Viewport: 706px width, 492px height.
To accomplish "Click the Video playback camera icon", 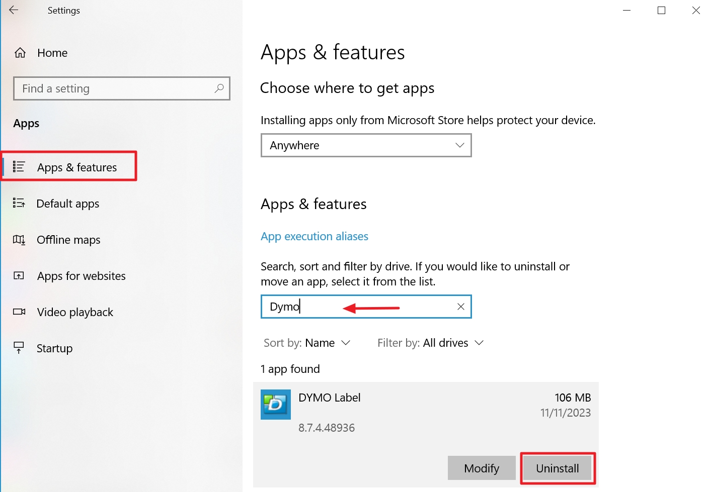I will 19,312.
